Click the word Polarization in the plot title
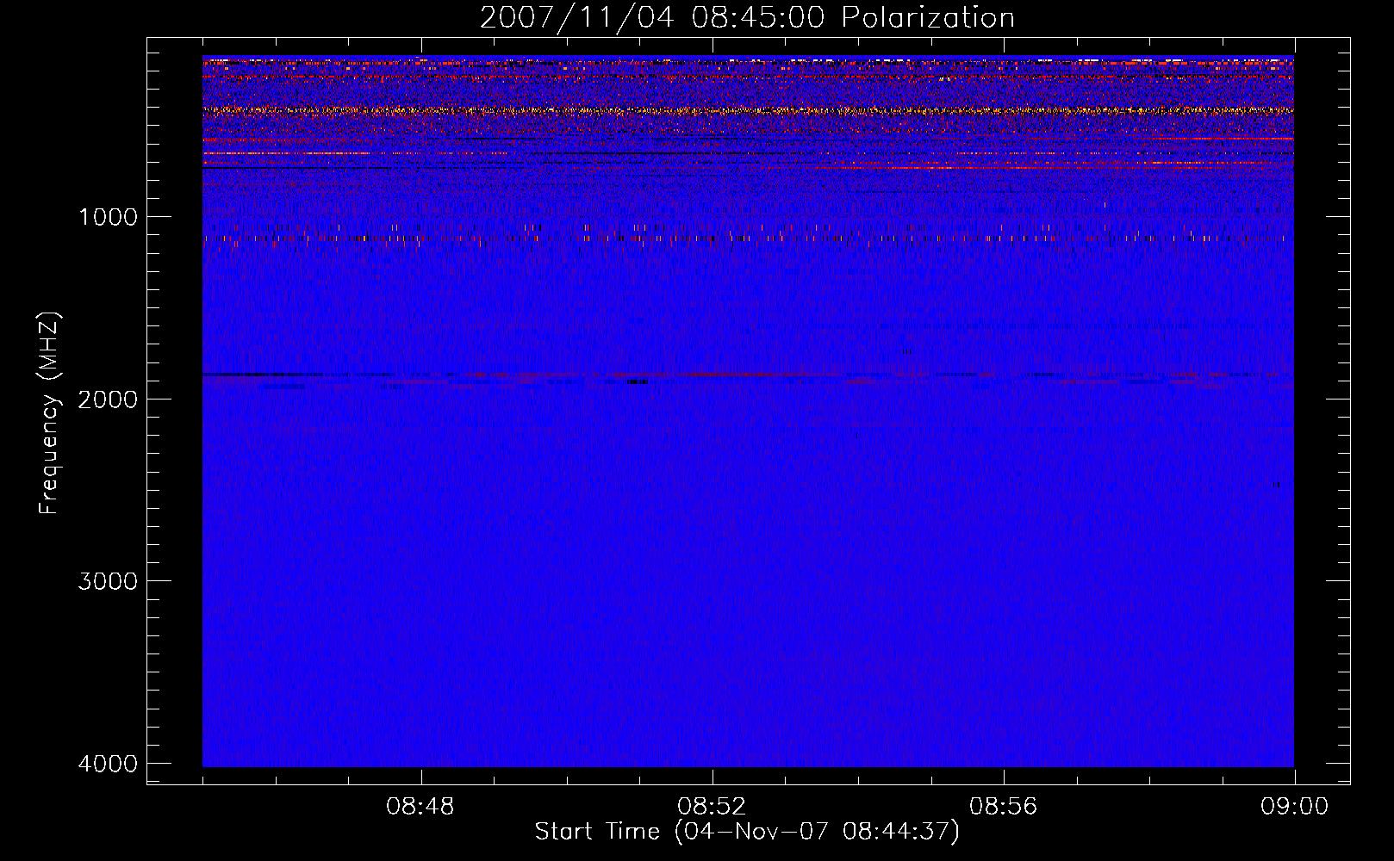Viewport: 1394px width, 861px height. pyautogui.click(x=927, y=17)
